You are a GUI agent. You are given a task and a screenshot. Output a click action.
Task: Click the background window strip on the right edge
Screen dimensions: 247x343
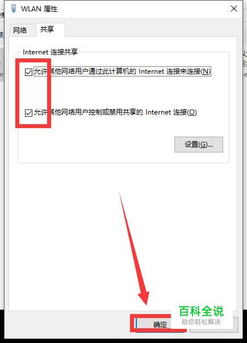coord(245,153)
